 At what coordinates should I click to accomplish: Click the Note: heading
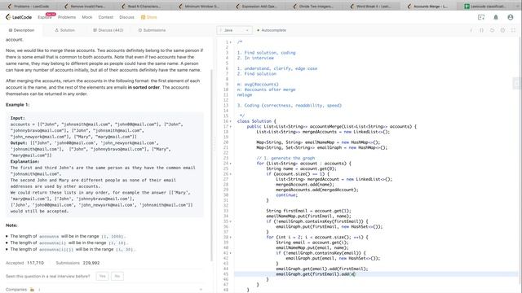11,225
